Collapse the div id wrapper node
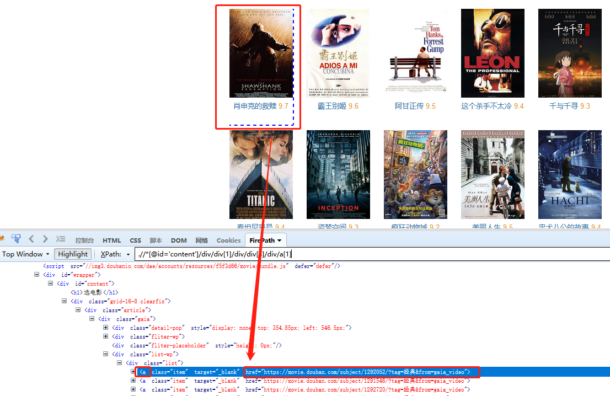The image size is (610, 396). [36, 274]
